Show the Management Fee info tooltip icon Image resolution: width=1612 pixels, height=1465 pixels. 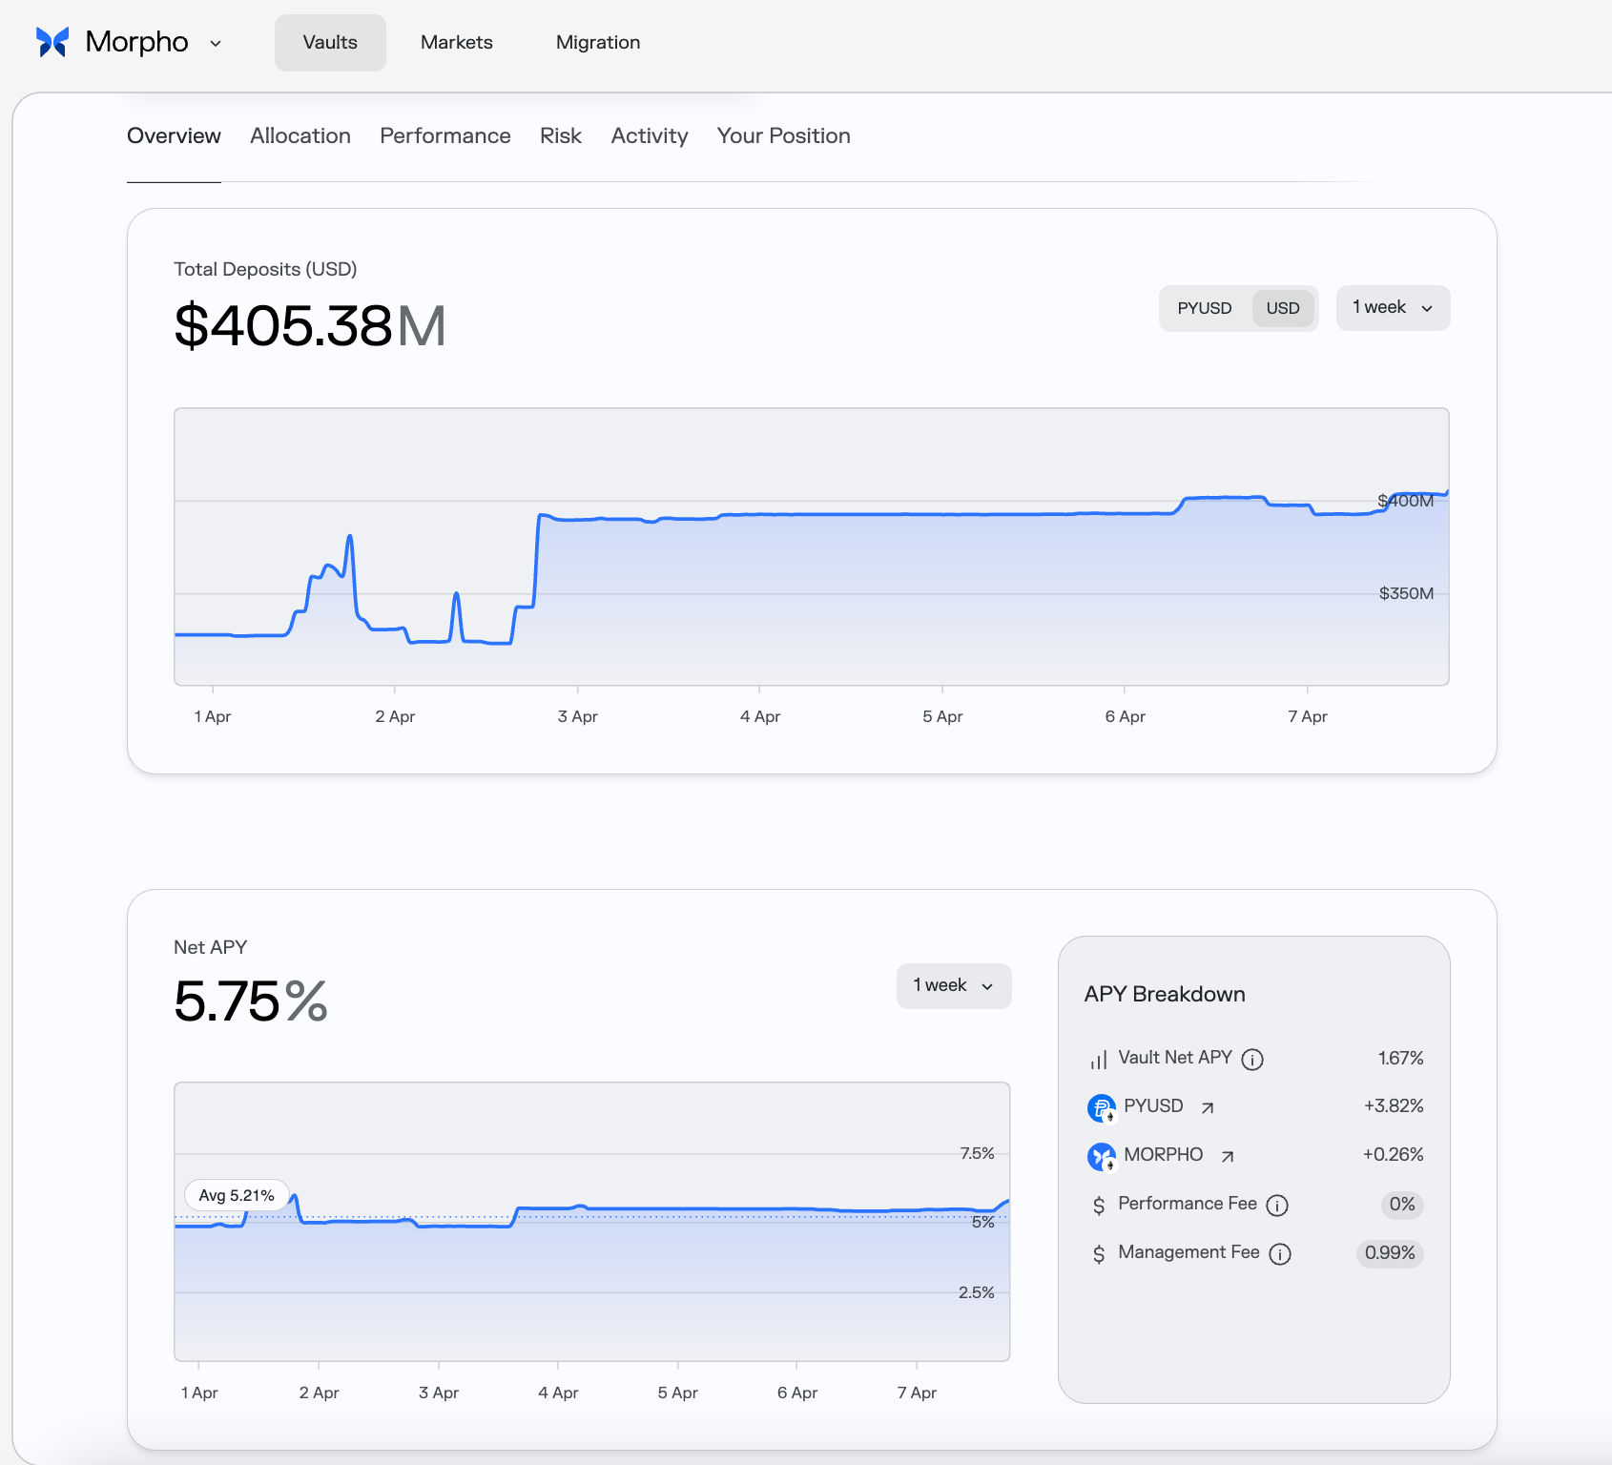pos(1280,1254)
